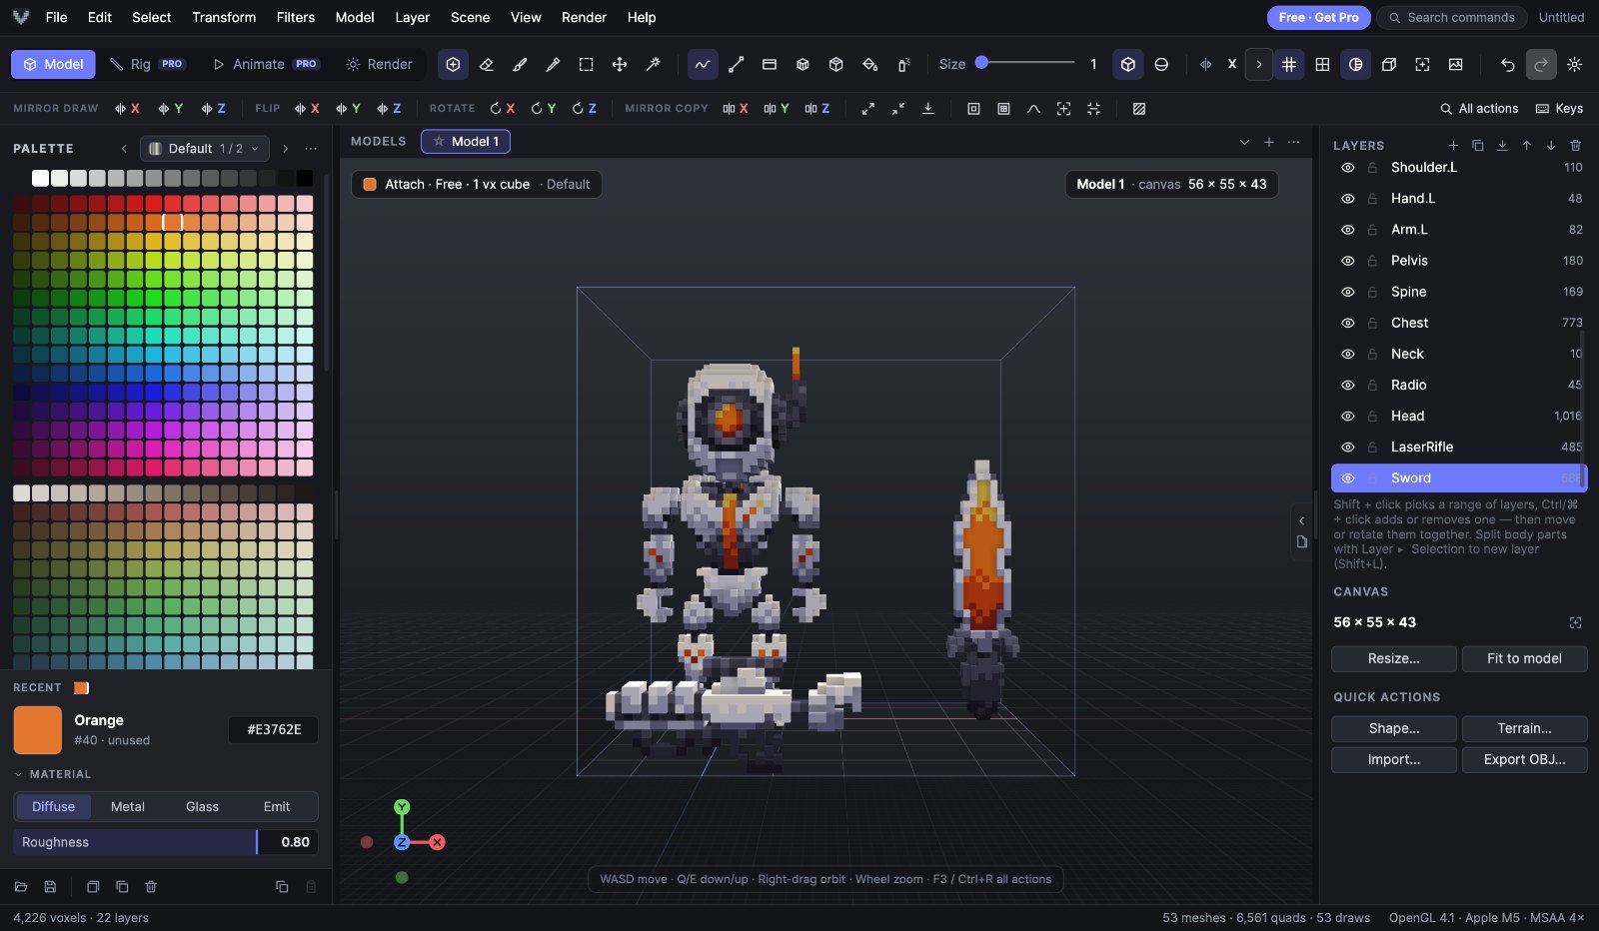Click the Free · Get Pro button
The width and height of the screenshot is (1599, 931).
1318,17
